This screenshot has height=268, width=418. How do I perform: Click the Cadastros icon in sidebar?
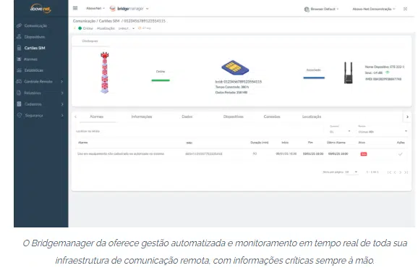(19, 104)
